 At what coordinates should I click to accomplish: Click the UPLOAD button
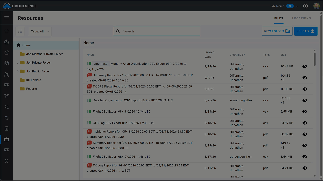click(x=306, y=31)
